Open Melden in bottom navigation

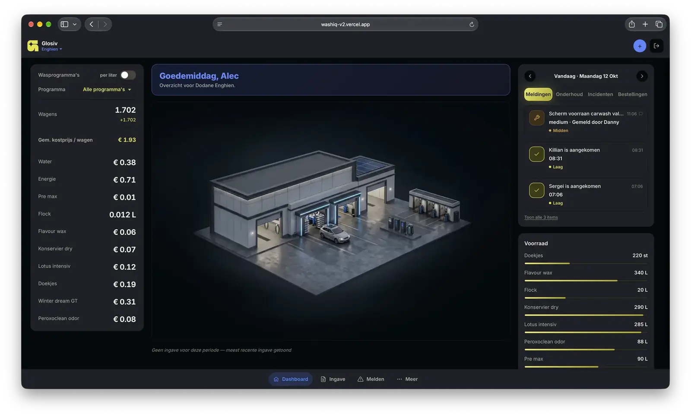pos(371,379)
